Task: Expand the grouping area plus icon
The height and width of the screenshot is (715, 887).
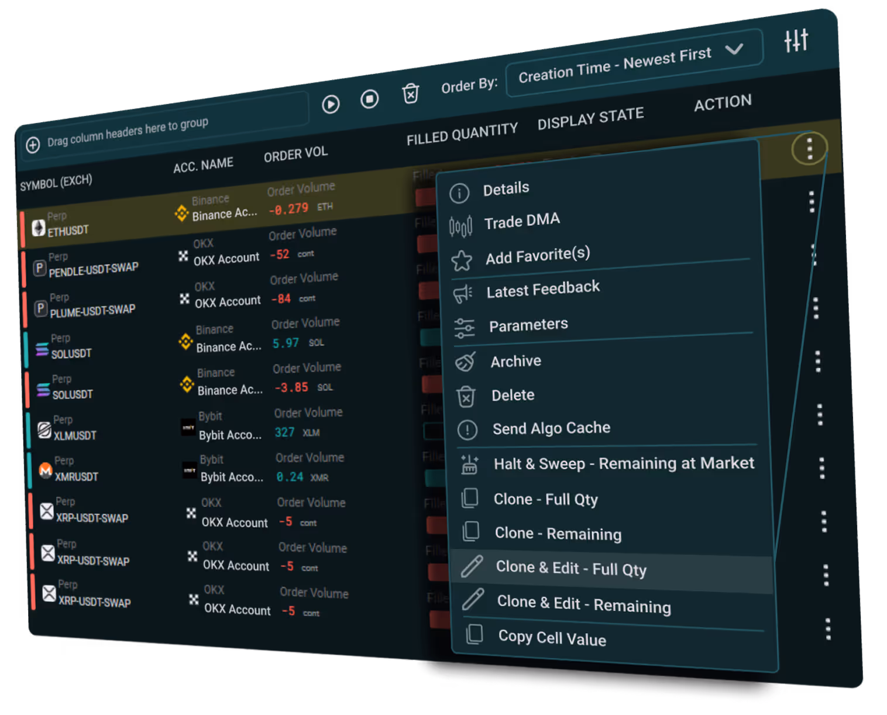Action: (33, 146)
